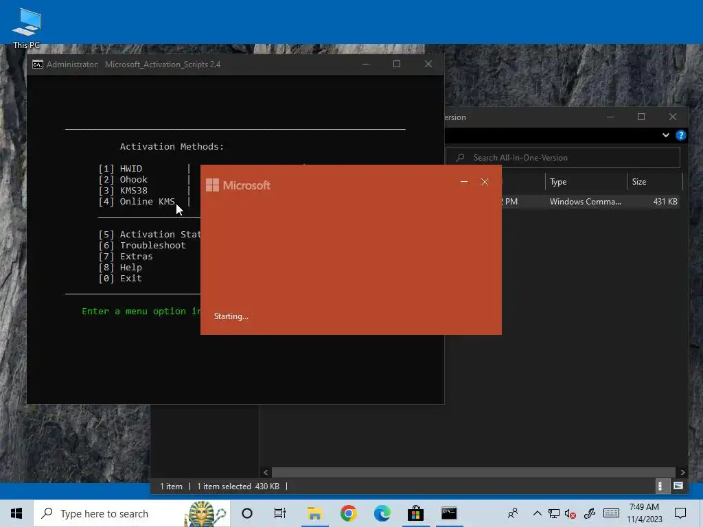Open Cortana from the taskbar
Image resolution: width=703 pixels, height=527 pixels.
coord(247,513)
